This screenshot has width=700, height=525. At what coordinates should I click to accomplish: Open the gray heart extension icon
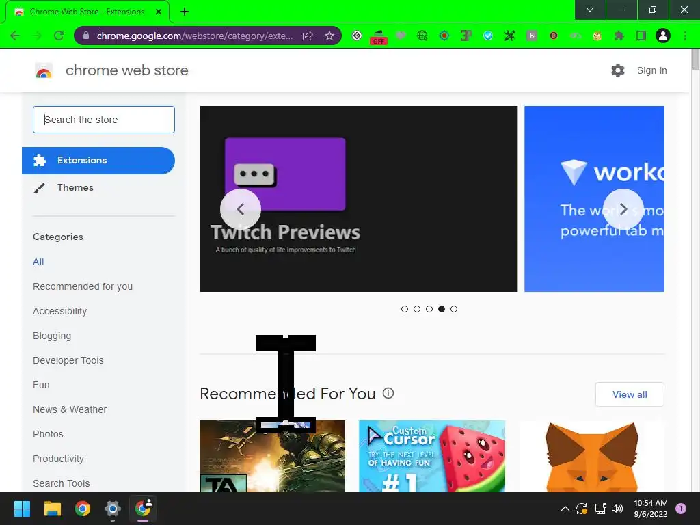click(401, 36)
